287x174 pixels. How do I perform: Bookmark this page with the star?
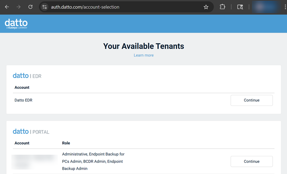206,7
